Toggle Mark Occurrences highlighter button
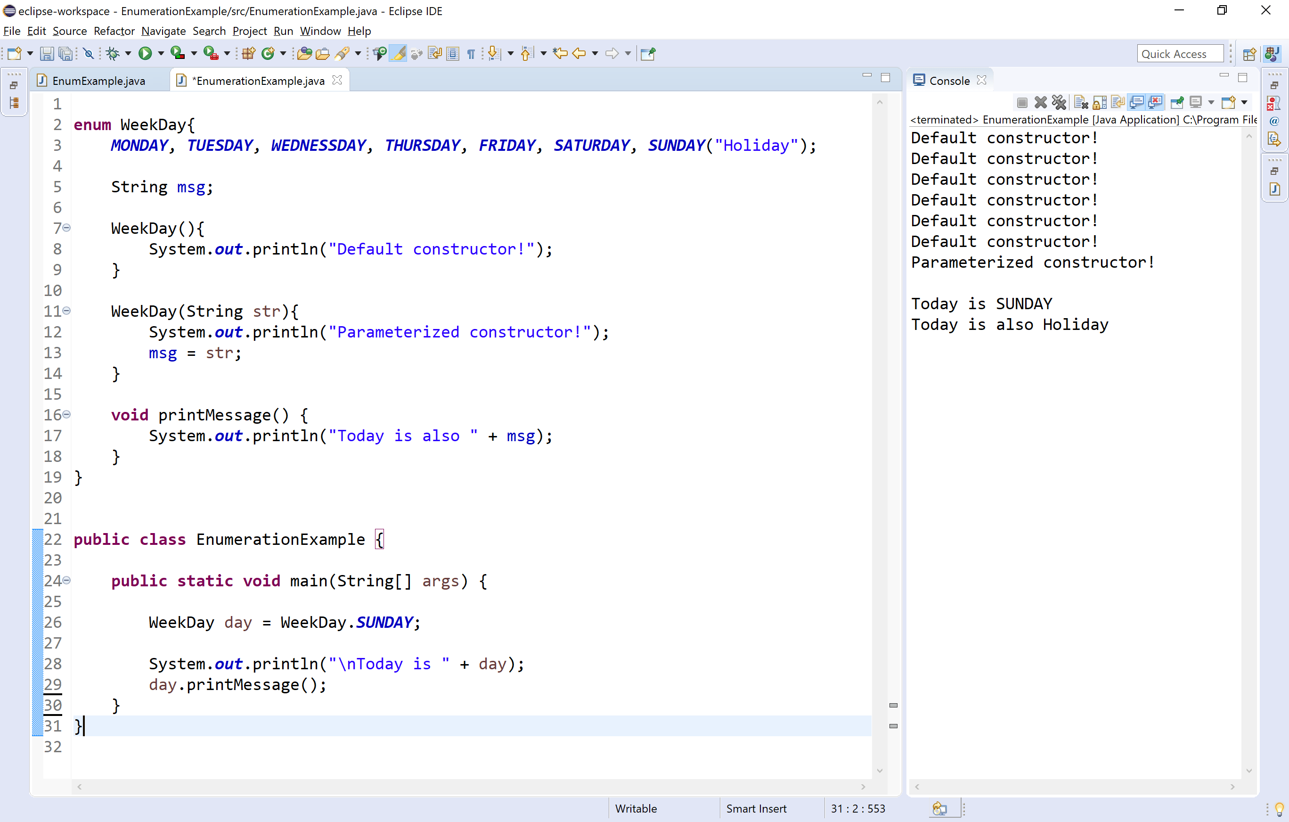1289x822 pixels. click(398, 54)
